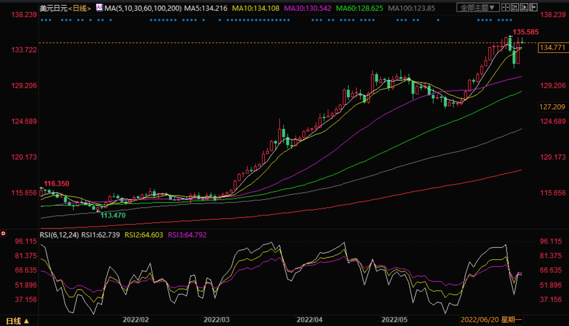Click the chart playback axis icon

[x=524, y=7]
